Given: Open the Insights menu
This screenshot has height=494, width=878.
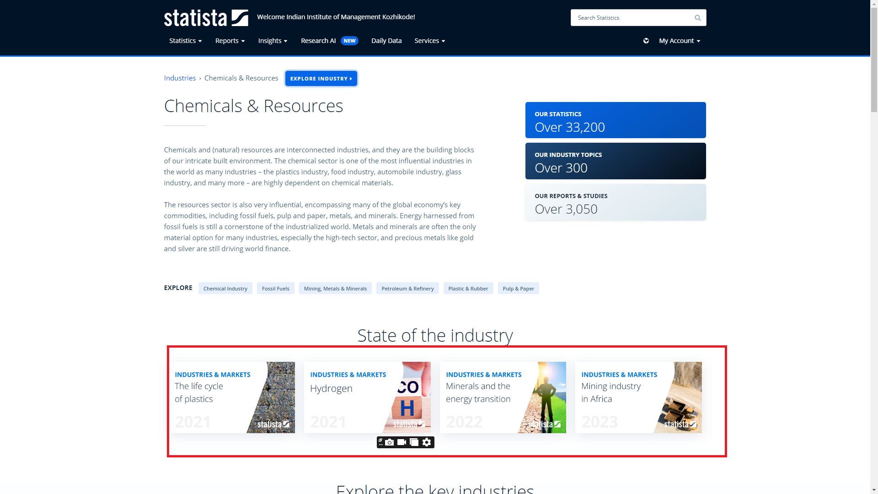Looking at the screenshot, I should coord(273,41).
